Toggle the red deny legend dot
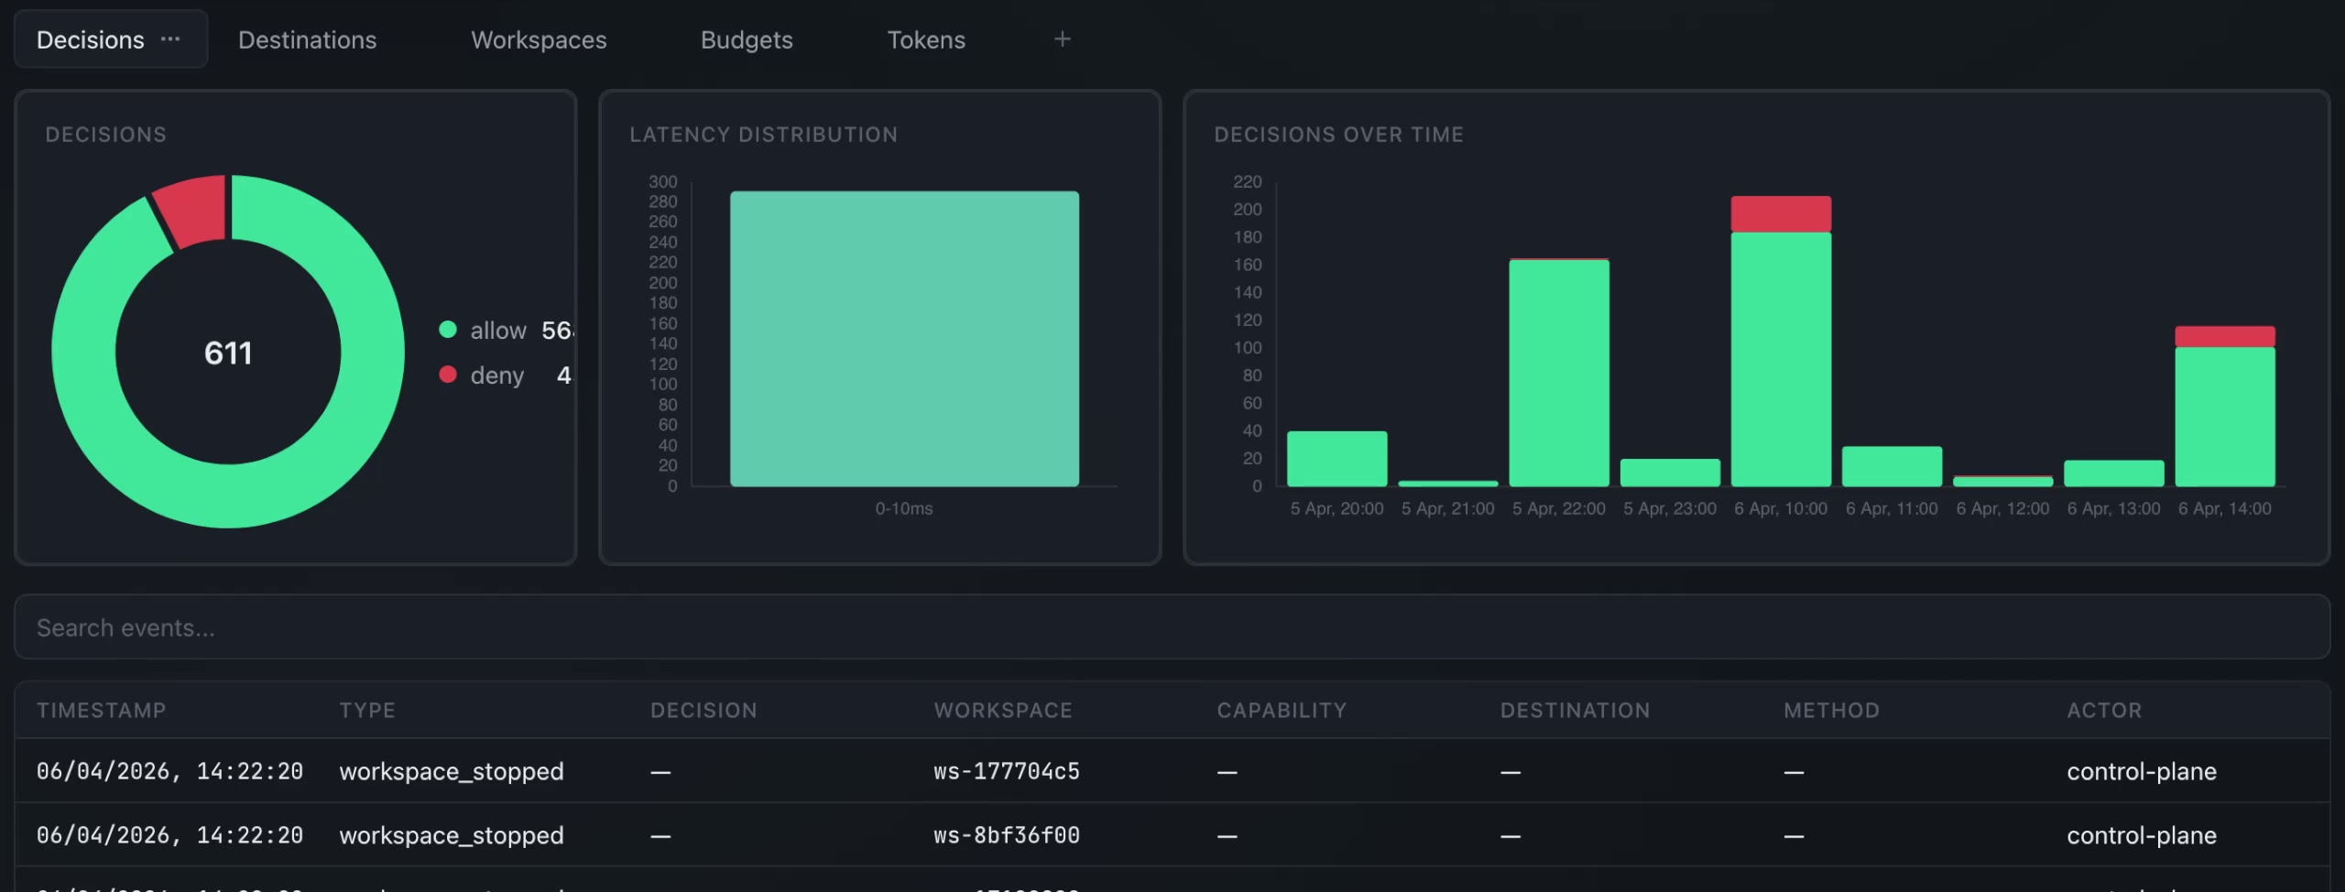This screenshot has height=892, width=2345. point(448,375)
